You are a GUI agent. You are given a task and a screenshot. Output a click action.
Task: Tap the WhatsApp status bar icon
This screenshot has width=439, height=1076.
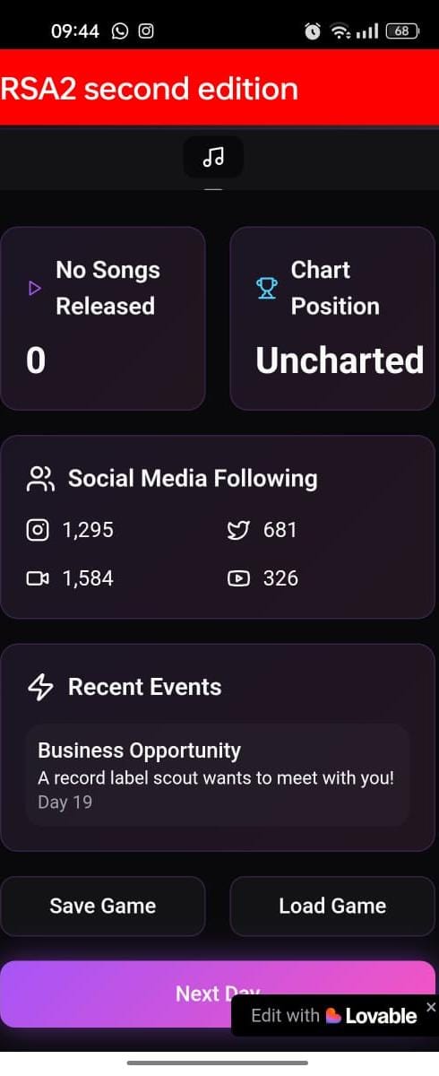tap(120, 30)
